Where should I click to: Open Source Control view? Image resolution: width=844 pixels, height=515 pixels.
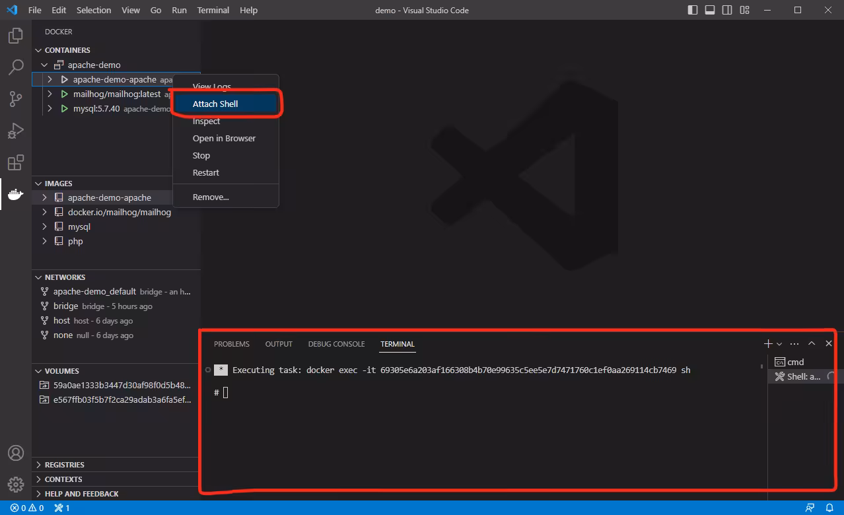click(x=16, y=99)
